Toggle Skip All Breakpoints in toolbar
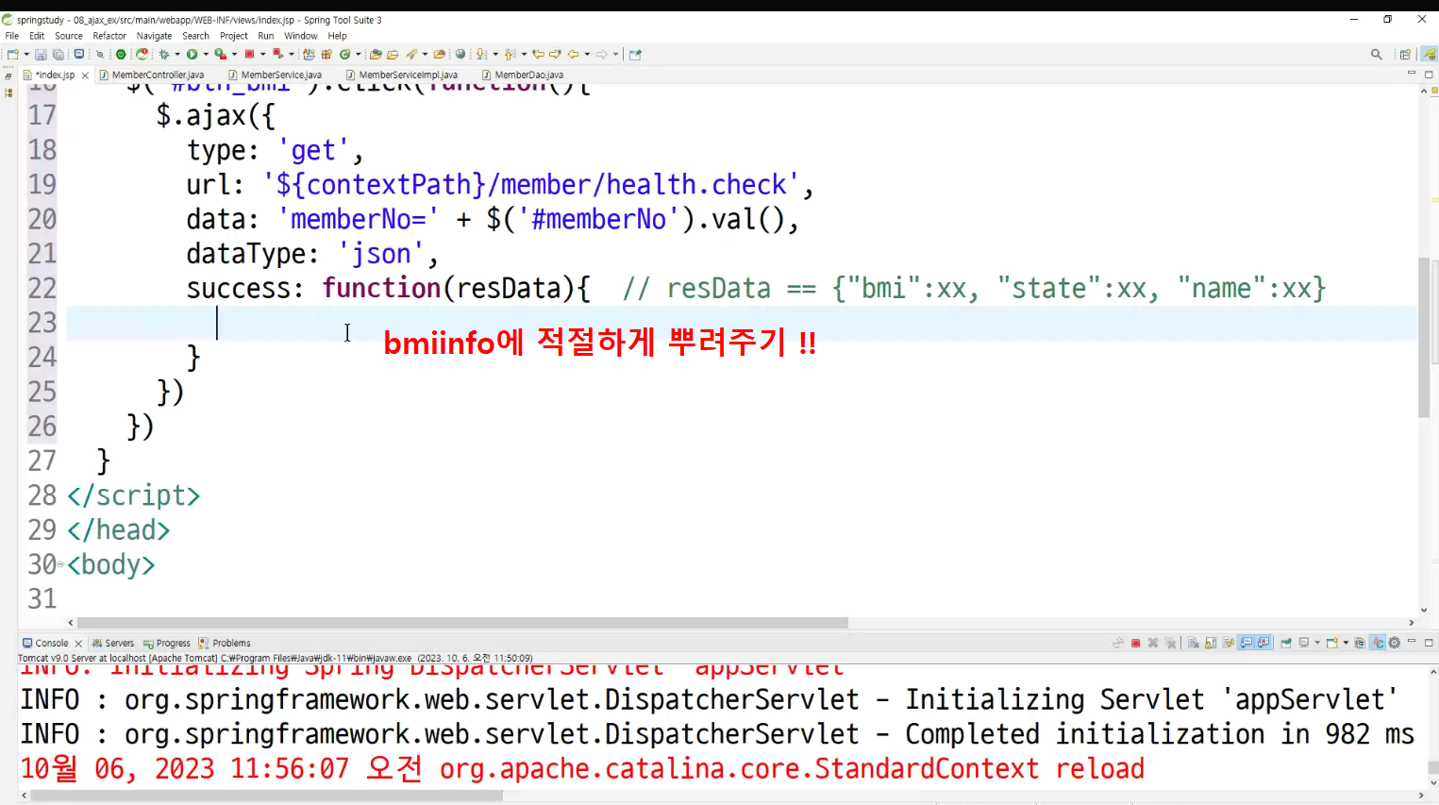Viewport: 1439px width, 805px height. (100, 55)
